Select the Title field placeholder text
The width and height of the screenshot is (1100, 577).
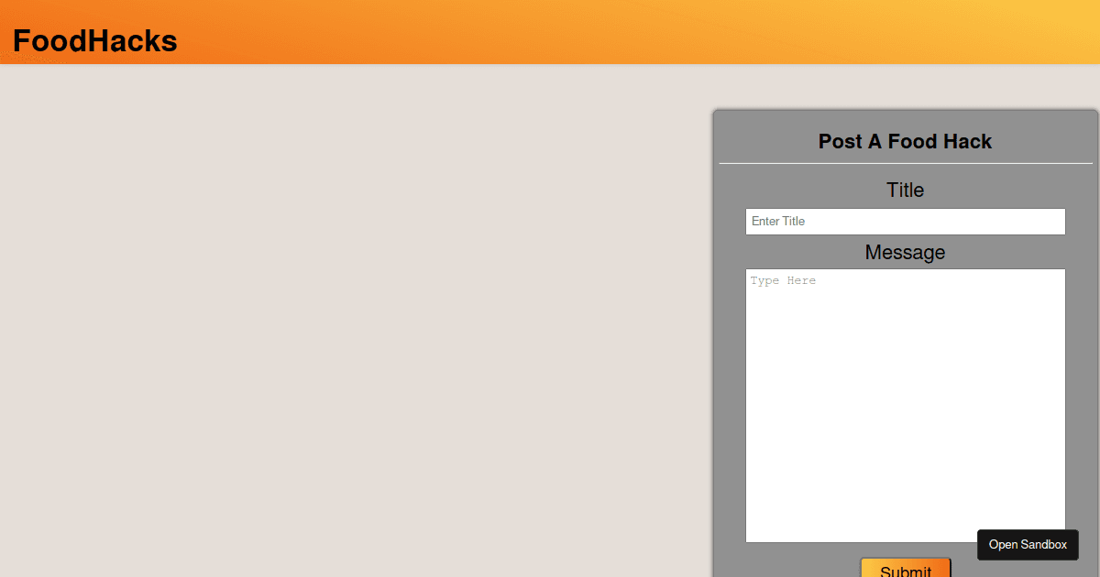pos(777,221)
